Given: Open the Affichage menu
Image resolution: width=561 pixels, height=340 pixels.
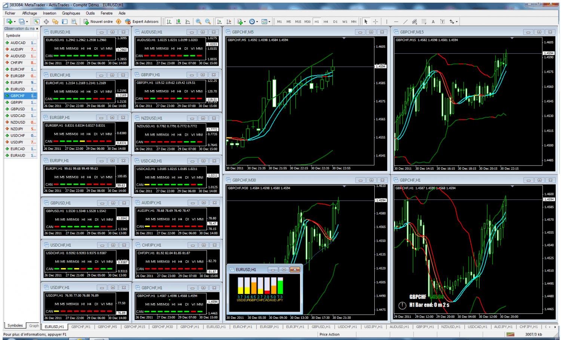Looking at the screenshot, I should [30, 13].
